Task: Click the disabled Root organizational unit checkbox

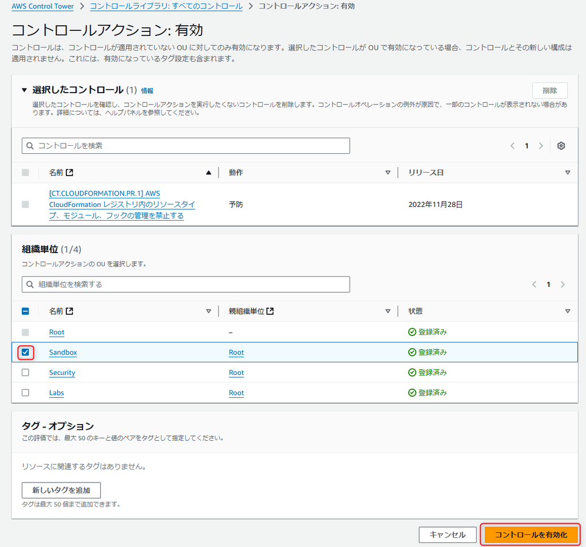Action: (x=25, y=332)
